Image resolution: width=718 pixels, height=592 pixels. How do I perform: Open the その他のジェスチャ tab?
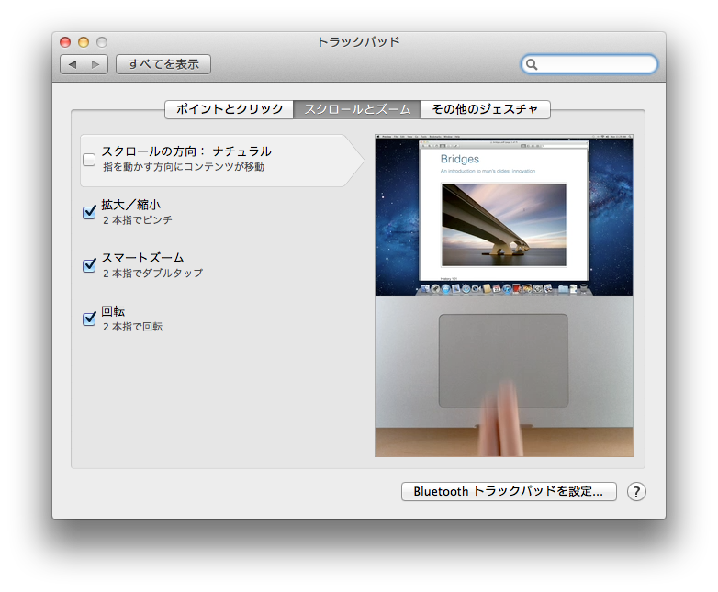tap(485, 109)
